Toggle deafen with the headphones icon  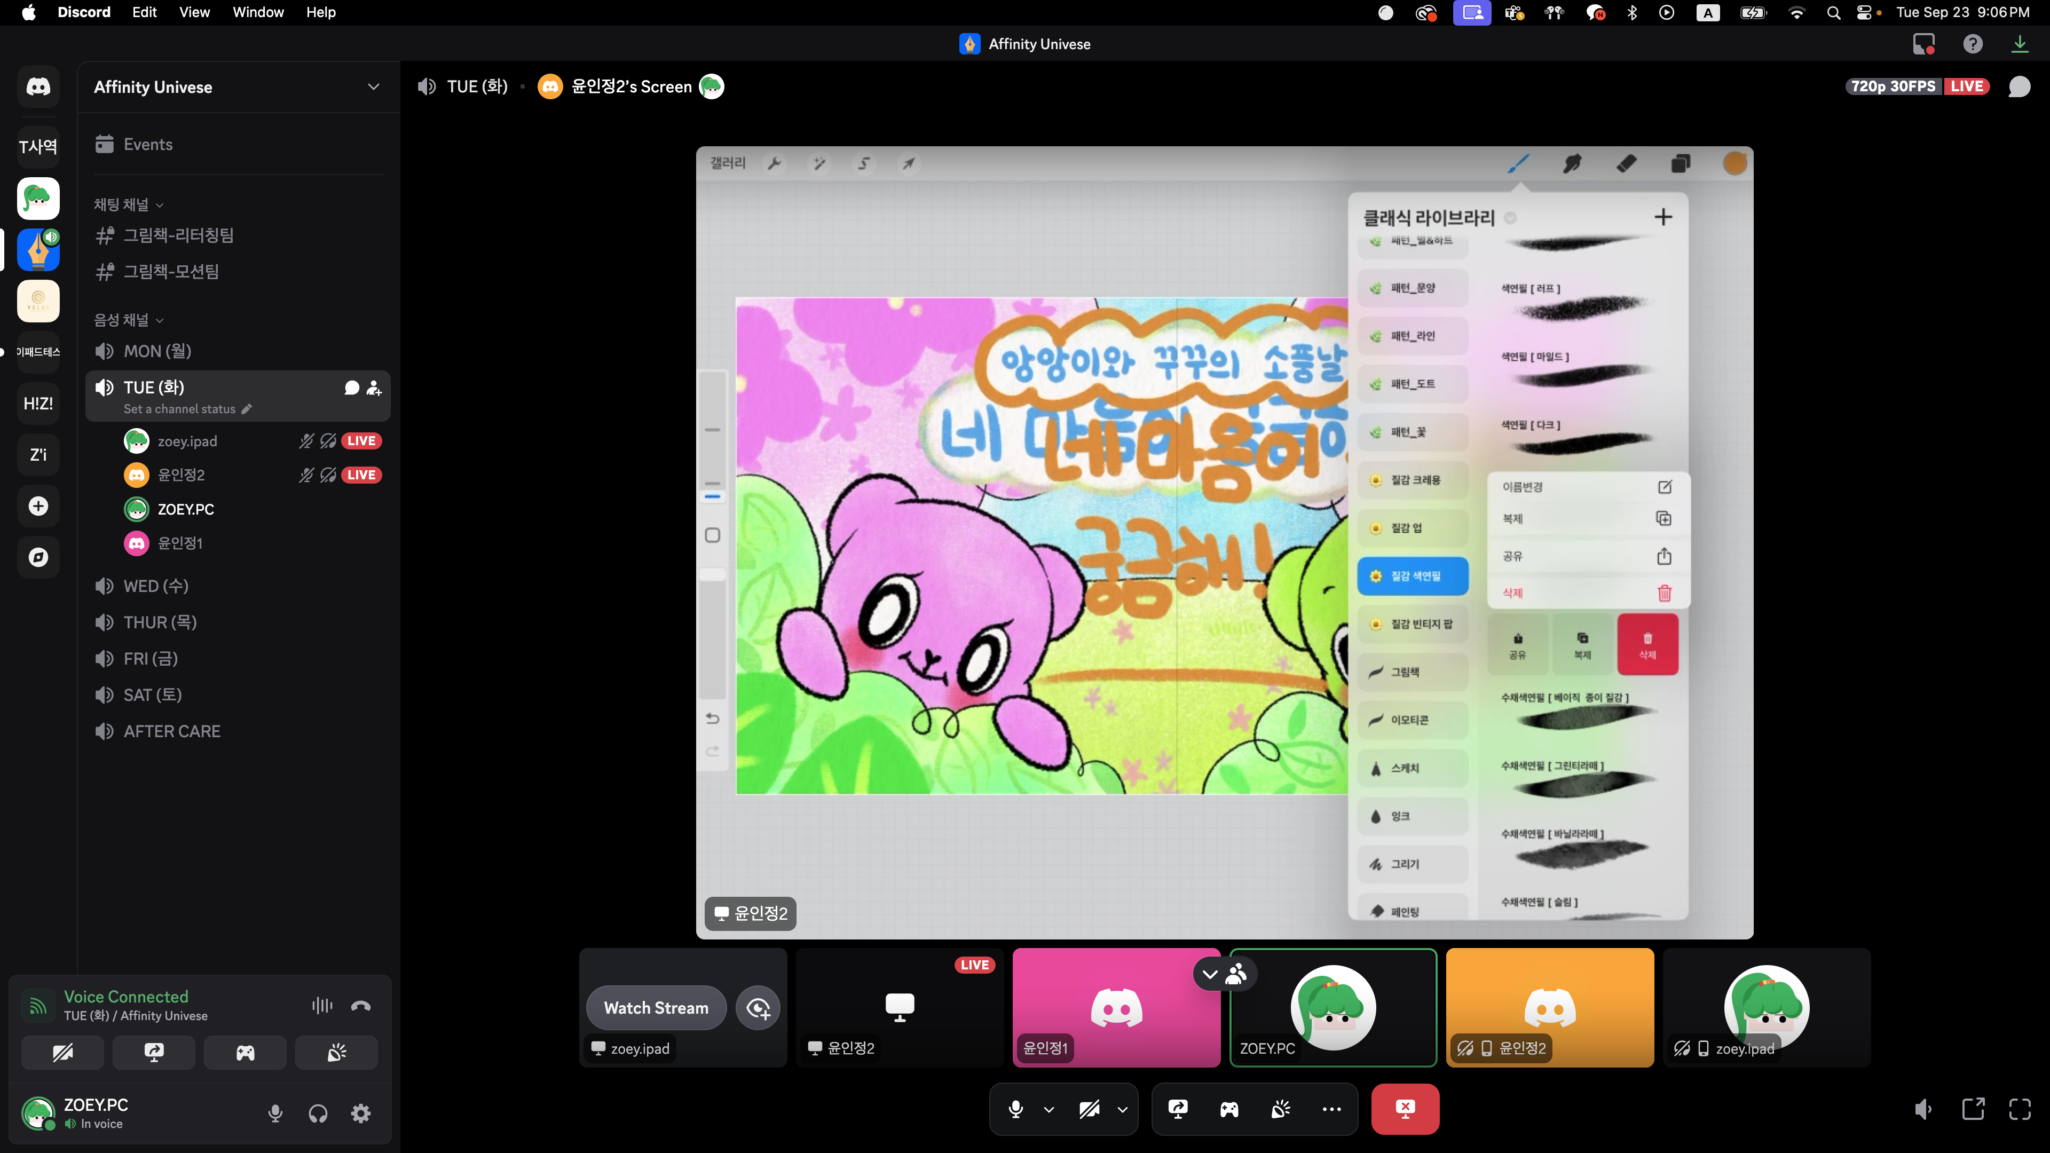click(x=318, y=1113)
